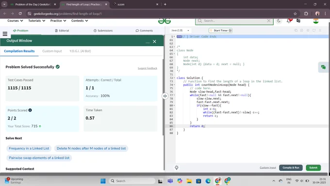
Task: Select the Custom Input tab
Action: coord(52,51)
